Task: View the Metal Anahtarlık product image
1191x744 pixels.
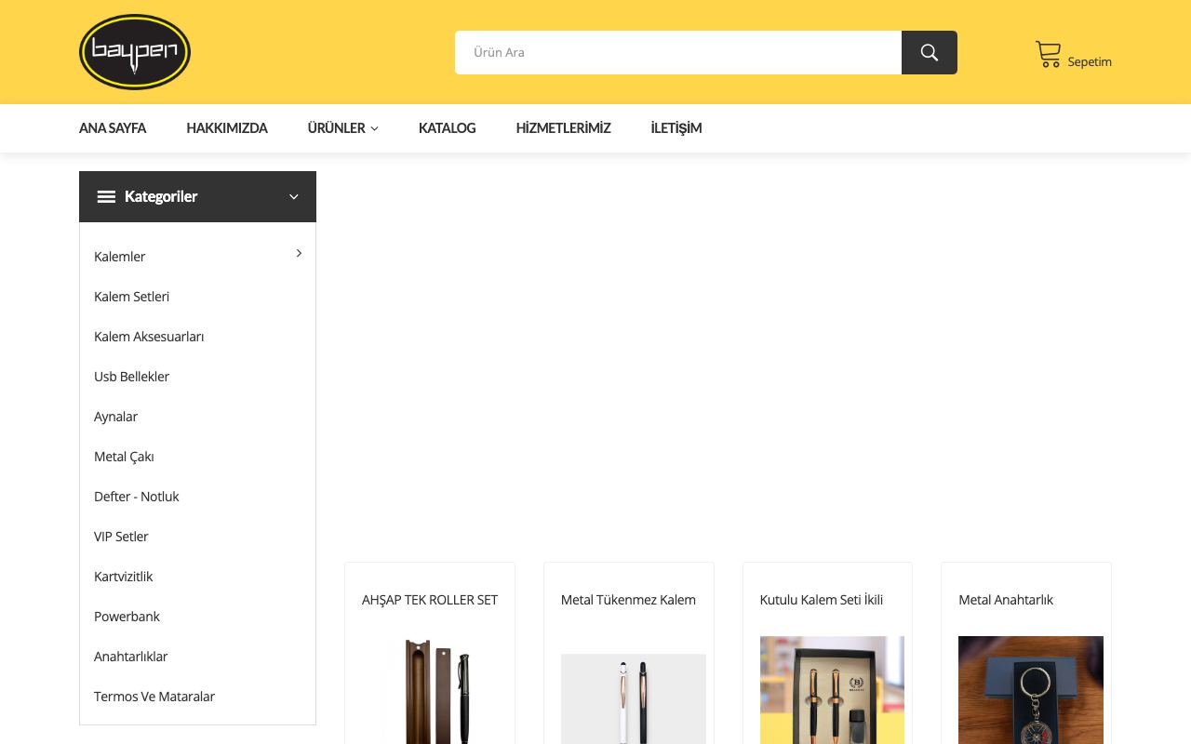Action: (x=1031, y=690)
